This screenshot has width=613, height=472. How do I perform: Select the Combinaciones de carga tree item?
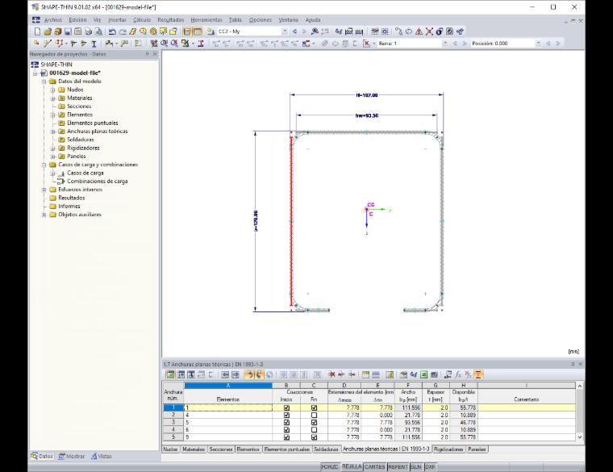(98, 182)
